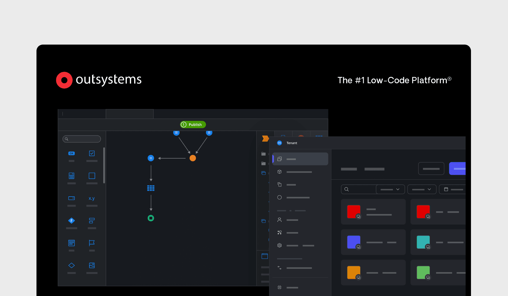The image size is (508, 296).
Task: Click the orange circle node in flow
Action: coord(193,158)
